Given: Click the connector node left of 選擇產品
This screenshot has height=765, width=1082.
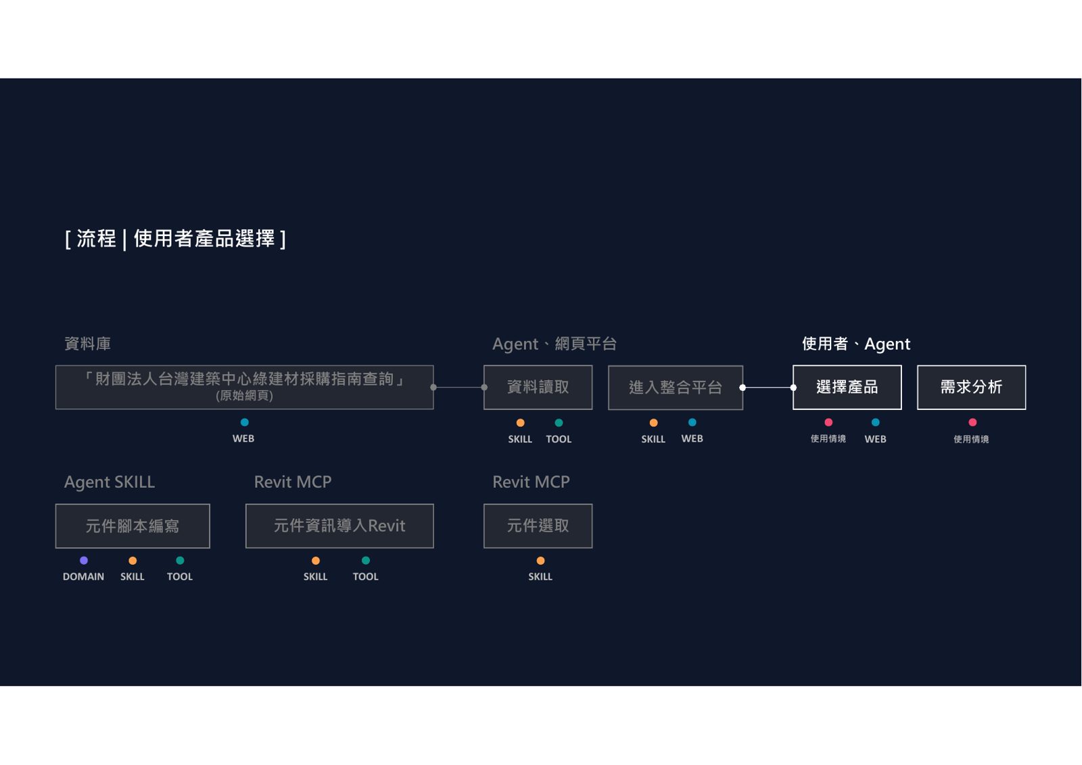Looking at the screenshot, I should (x=793, y=388).
